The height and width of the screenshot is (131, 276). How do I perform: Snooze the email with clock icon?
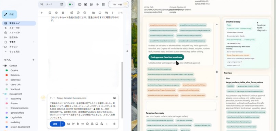click(x=78, y=13)
